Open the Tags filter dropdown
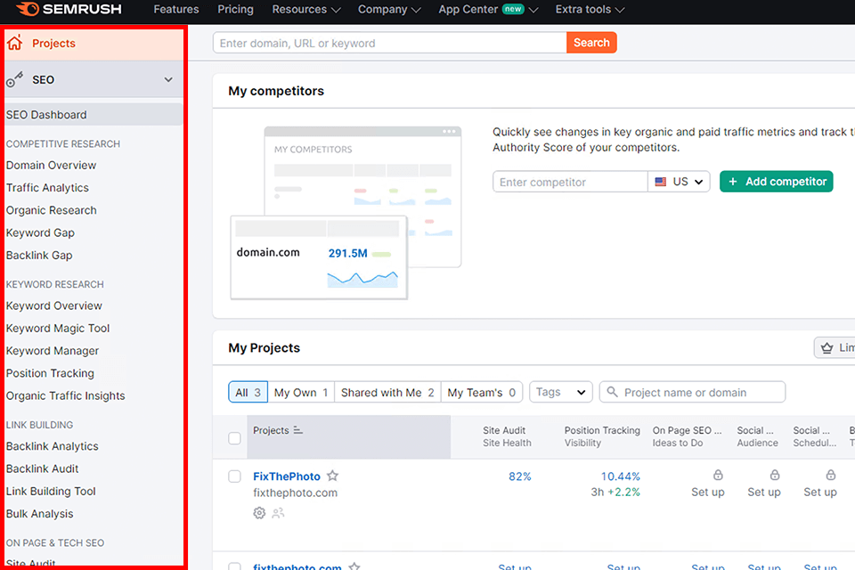This screenshot has width=855, height=570. pos(560,392)
